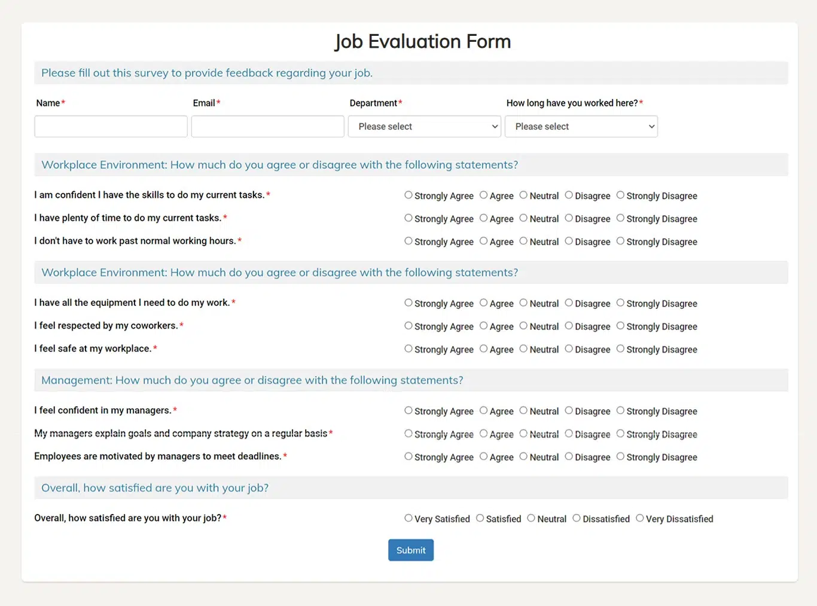The height and width of the screenshot is (606, 817).
Task: Mark Strongly Disagree for respected by coworkers
Action: (620, 326)
